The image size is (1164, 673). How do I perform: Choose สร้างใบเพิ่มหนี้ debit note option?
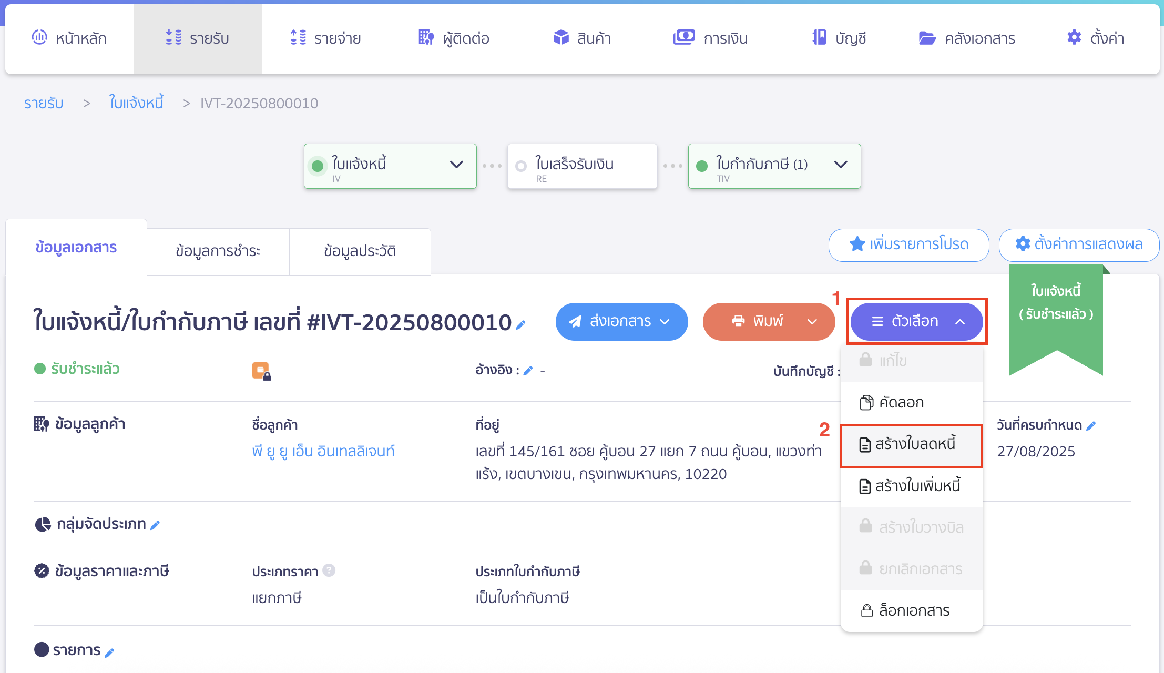[912, 486]
